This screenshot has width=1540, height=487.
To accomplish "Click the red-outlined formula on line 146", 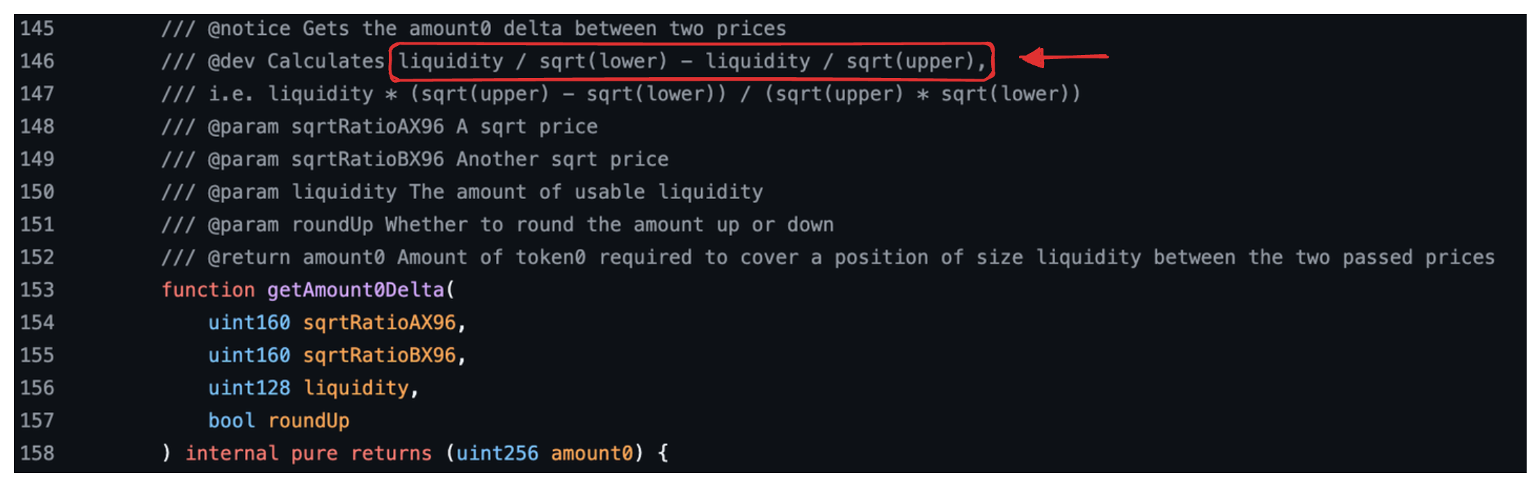I will (x=691, y=61).
